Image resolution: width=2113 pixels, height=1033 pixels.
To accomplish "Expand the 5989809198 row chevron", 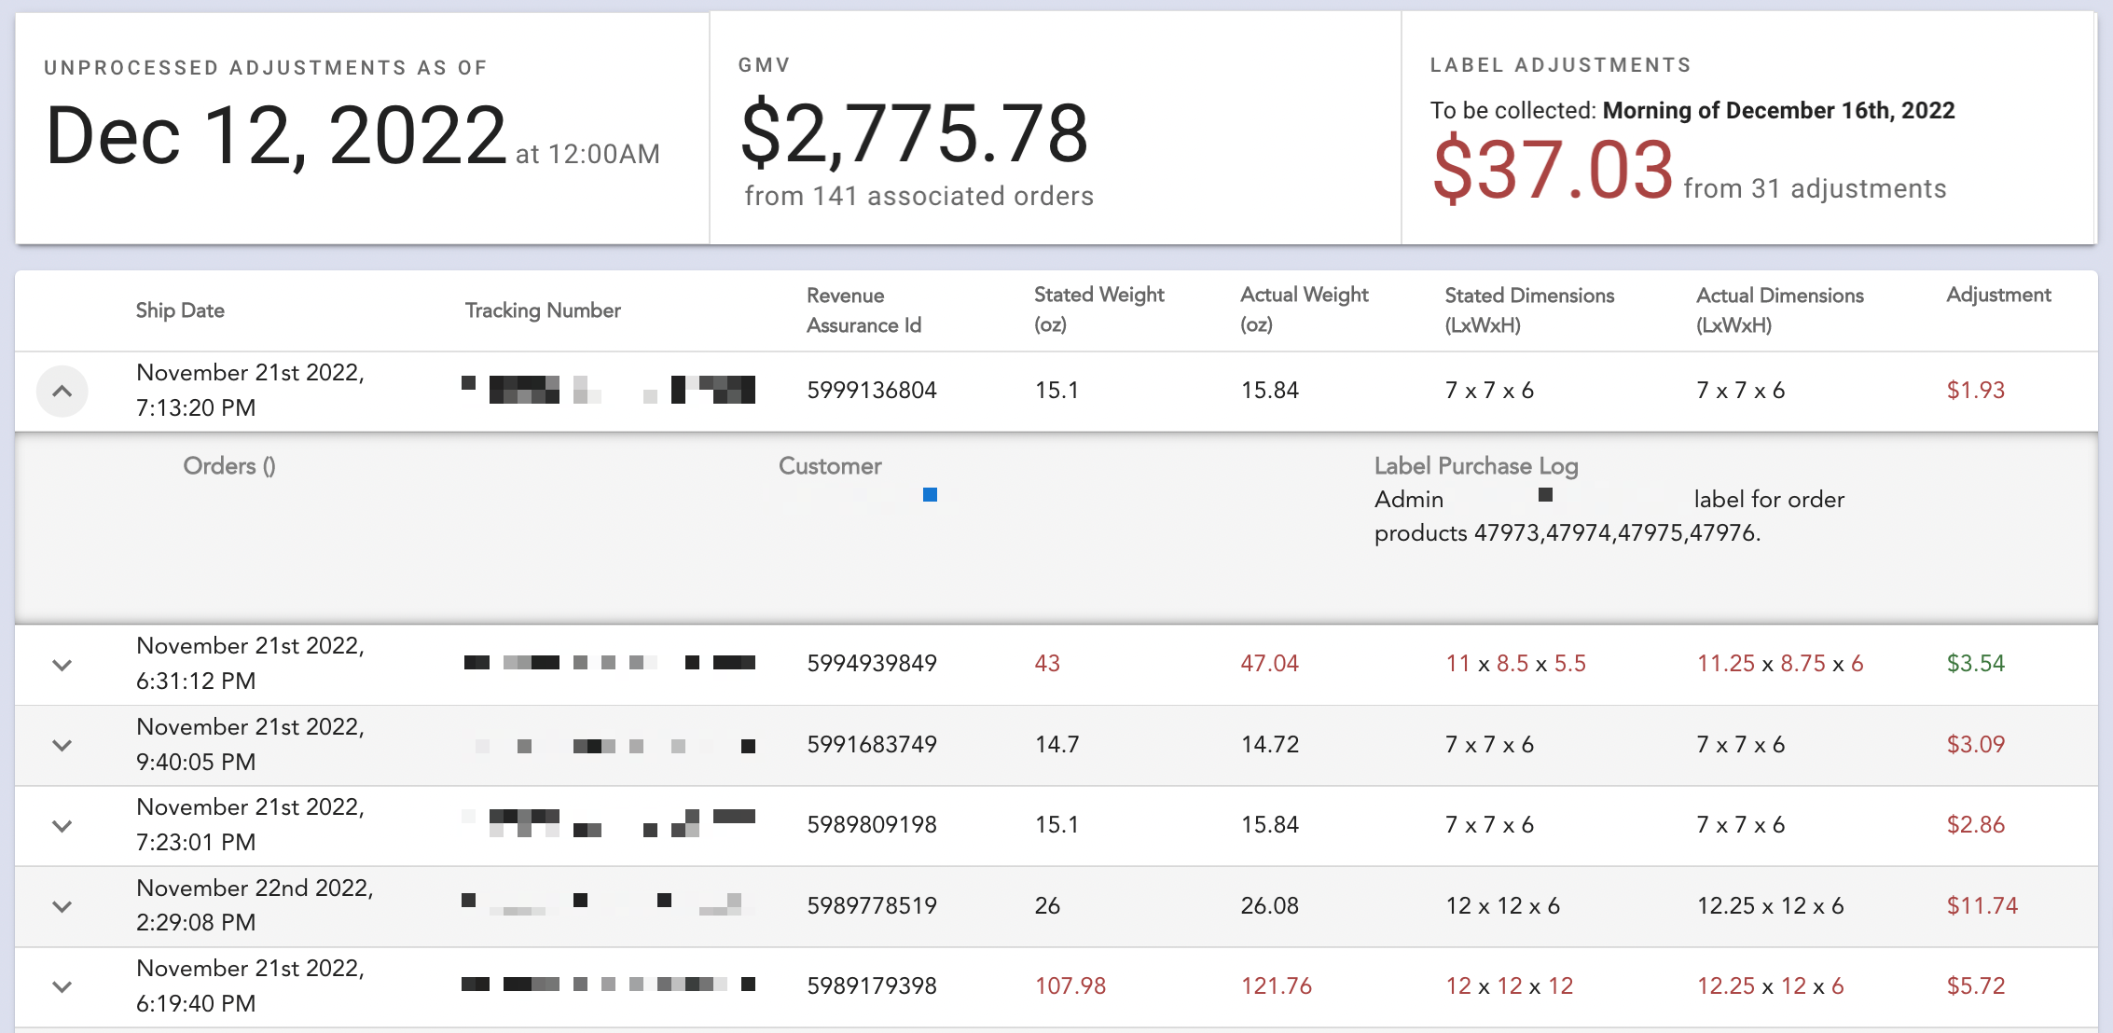I will click(x=62, y=826).
